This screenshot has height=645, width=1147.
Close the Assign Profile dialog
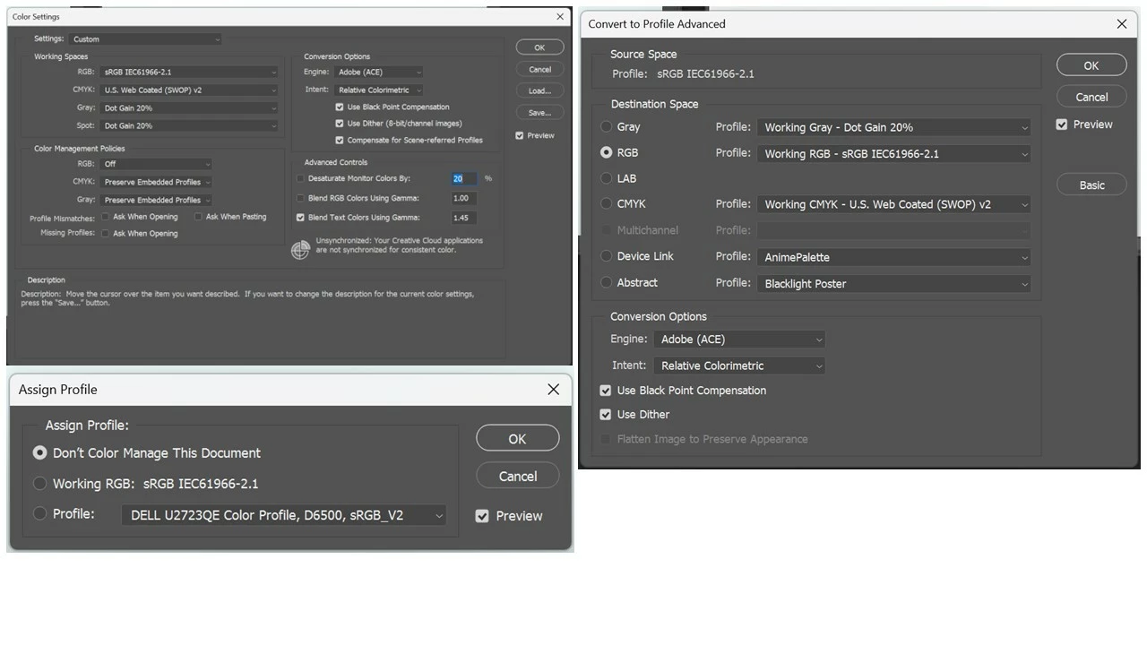pyautogui.click(x=553, y=389)
